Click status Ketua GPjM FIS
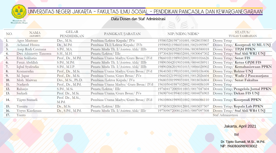 coord(248,63)
